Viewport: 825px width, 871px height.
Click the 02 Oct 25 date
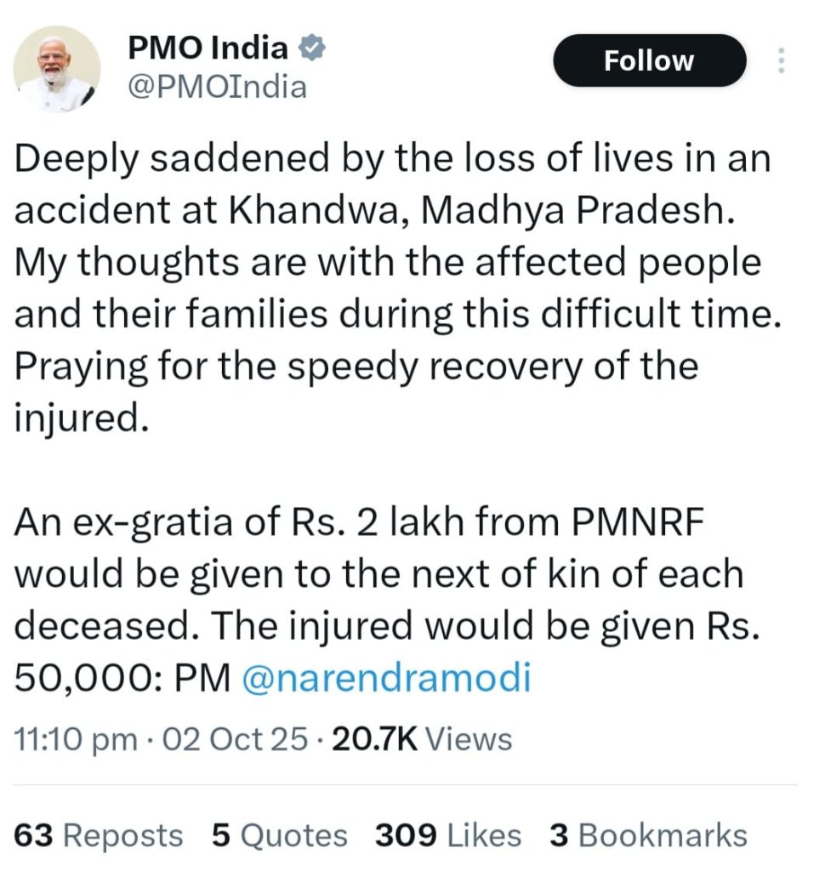236,739
